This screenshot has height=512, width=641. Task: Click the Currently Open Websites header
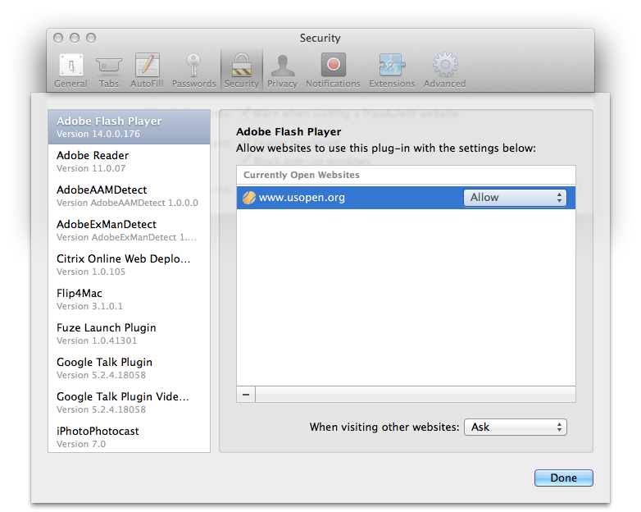406,175
